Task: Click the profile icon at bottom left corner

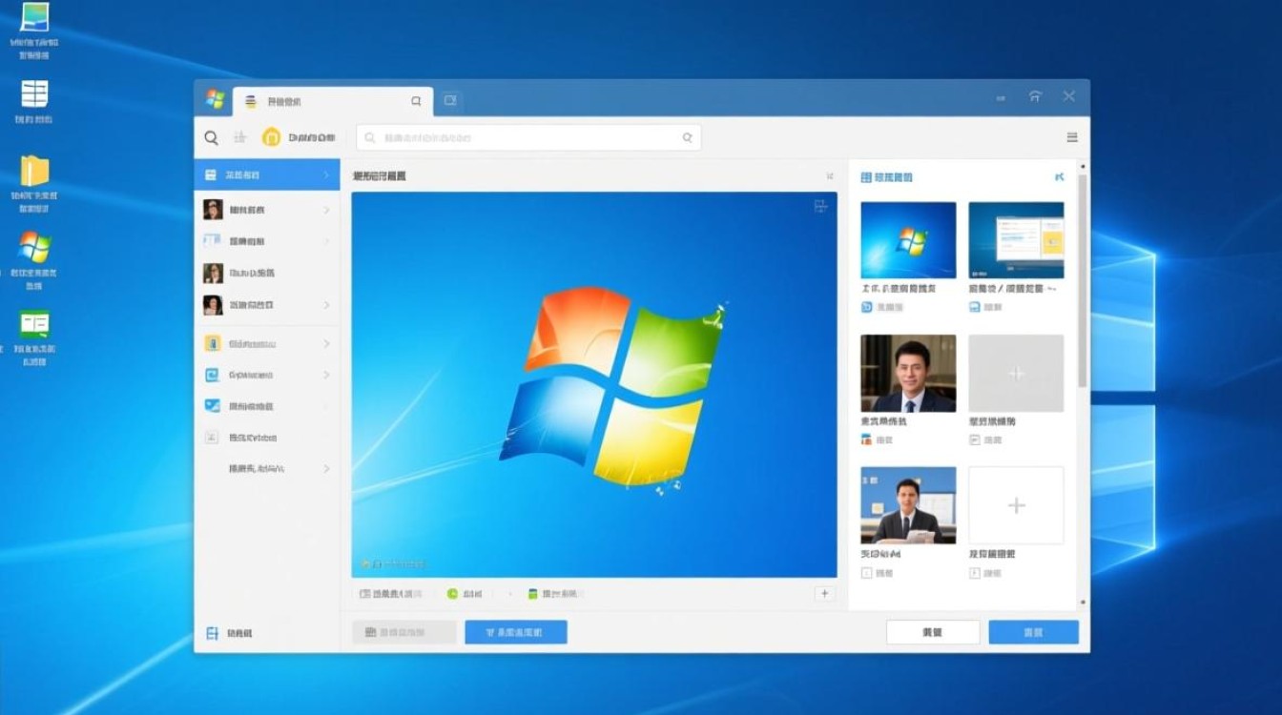Action: tap(212, 632)
